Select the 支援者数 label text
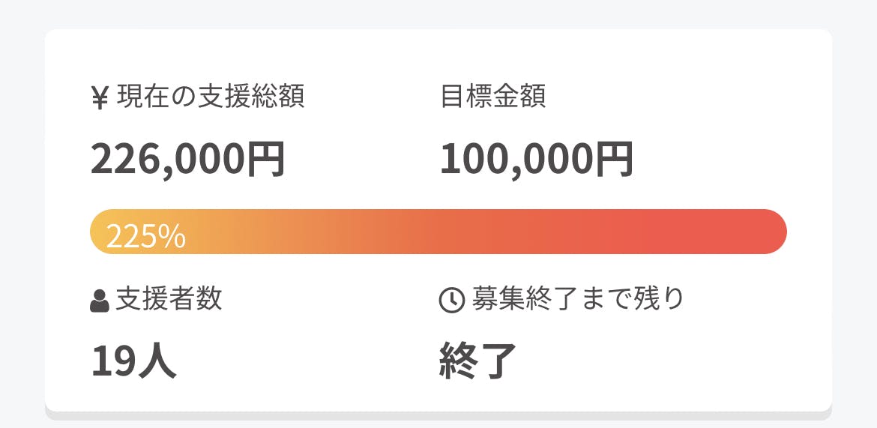 169,299
